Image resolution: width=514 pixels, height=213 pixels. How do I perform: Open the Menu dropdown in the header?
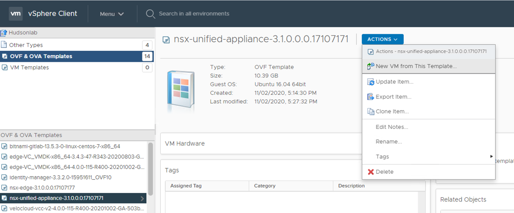pyautogui.click(x=112, y=14)
